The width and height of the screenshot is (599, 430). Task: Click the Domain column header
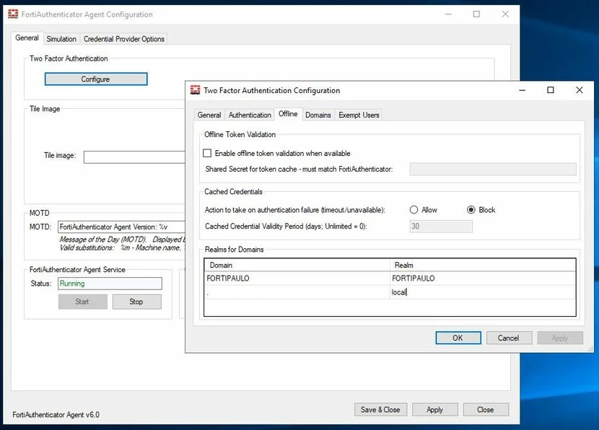[297, 265]
